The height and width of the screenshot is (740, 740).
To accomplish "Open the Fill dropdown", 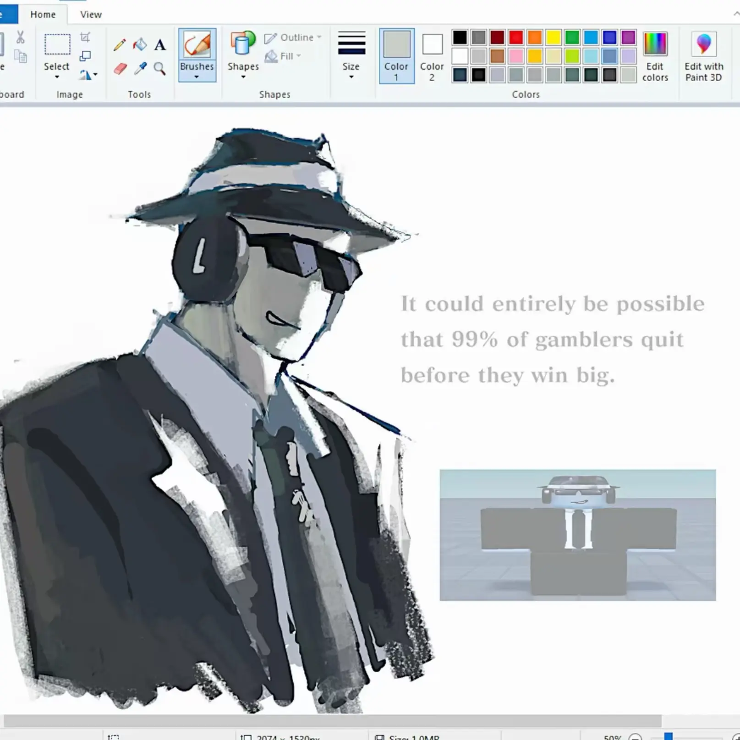I will click(283, 56).
